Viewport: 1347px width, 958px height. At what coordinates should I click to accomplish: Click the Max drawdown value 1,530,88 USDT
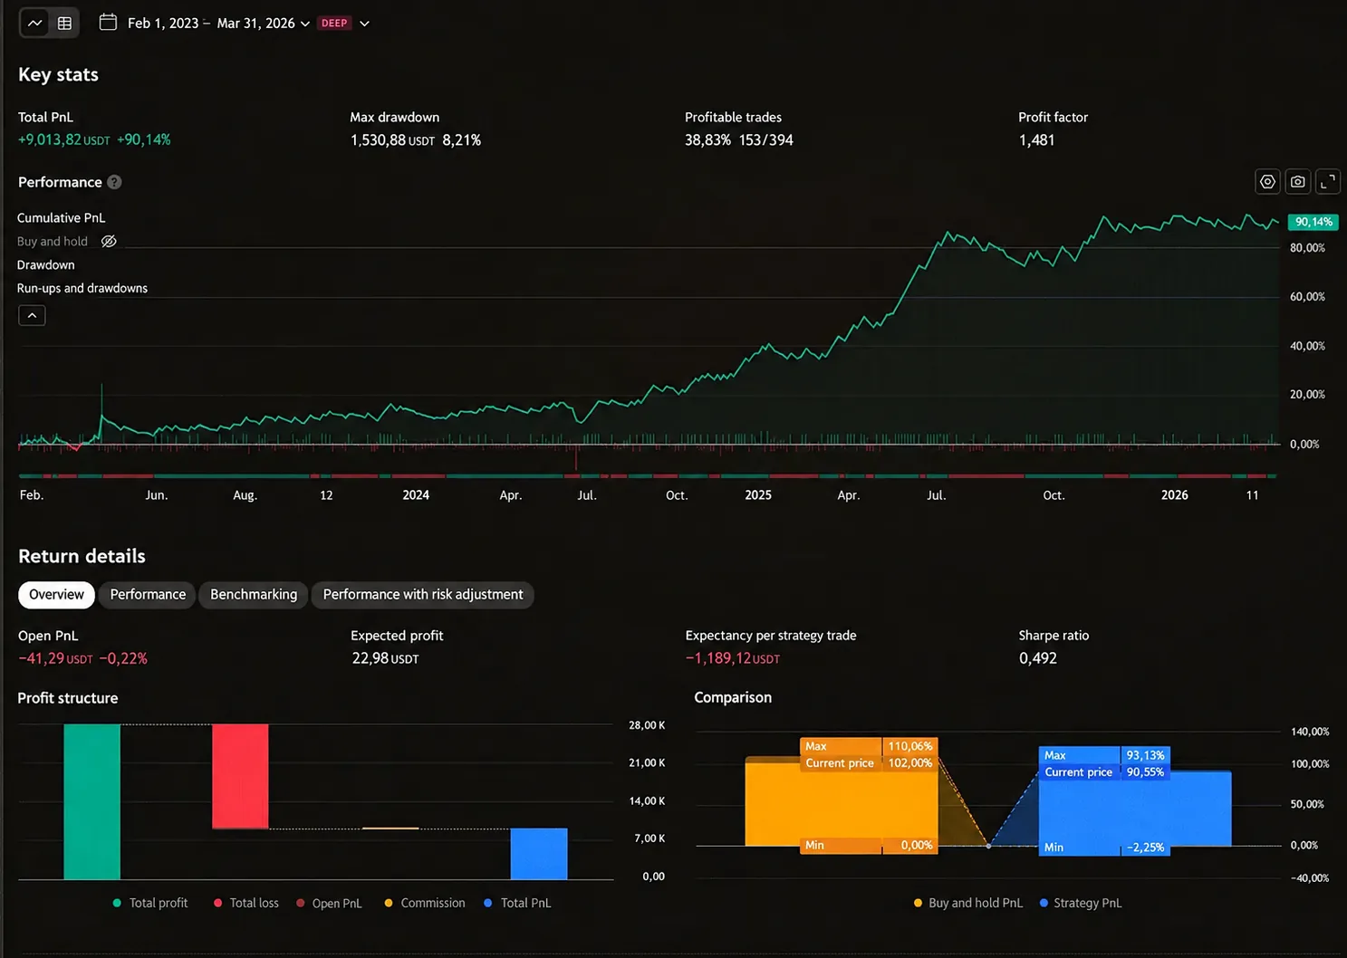(x=392, y=140)
